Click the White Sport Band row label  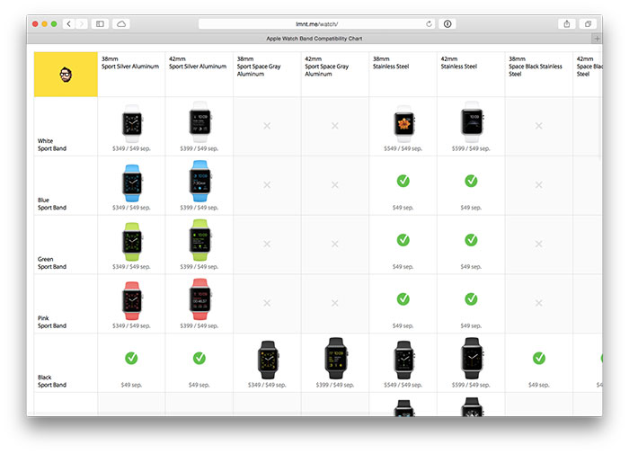52,145
